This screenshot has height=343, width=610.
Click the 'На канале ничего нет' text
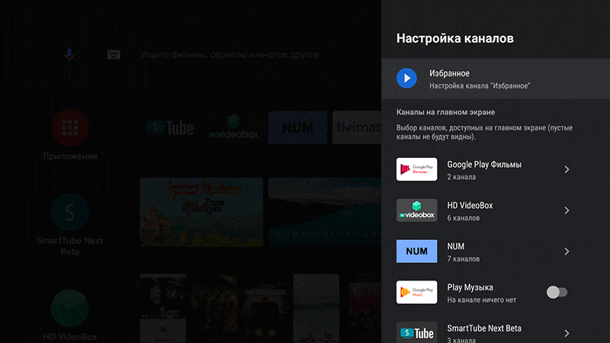click(x=482, y=300)
